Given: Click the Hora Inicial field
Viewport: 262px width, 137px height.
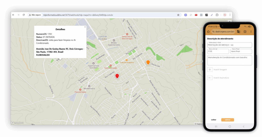Looking at the screenshot, I should pyautogui.click(x=218, y=51).
